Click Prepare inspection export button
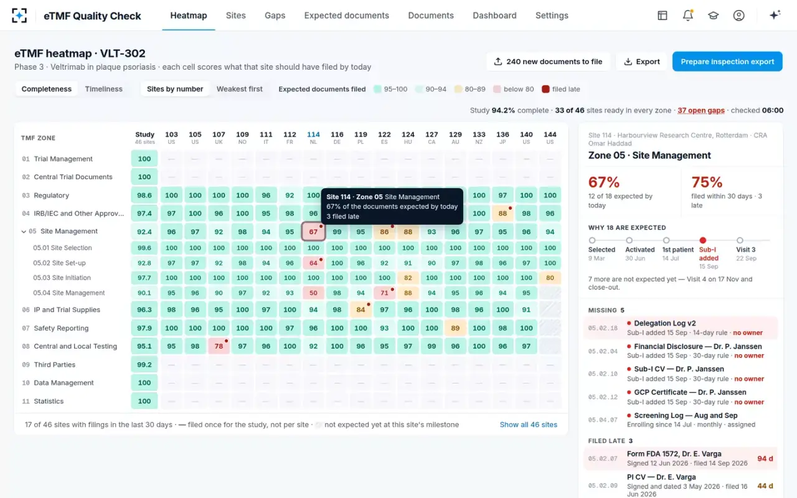Screen dimensions: 797x498 click(727, 62)
